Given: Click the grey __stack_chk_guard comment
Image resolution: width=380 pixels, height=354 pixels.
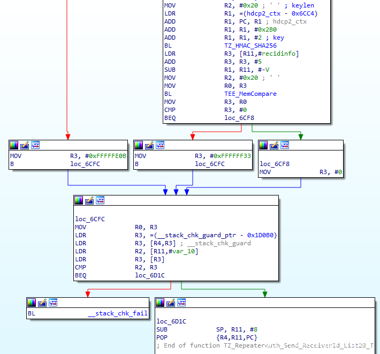Looking at the screenshot, I should pos(219,243).
